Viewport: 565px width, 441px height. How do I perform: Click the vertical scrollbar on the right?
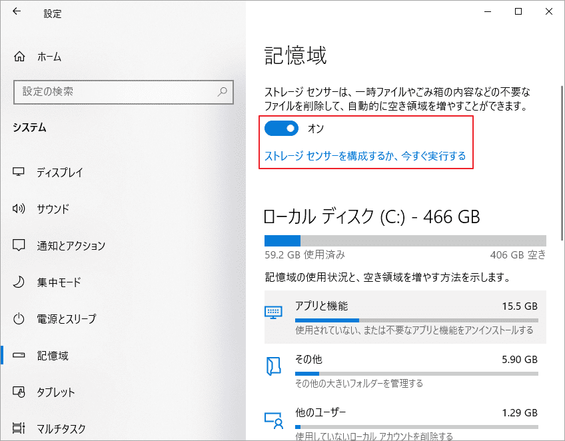(562, 163)
